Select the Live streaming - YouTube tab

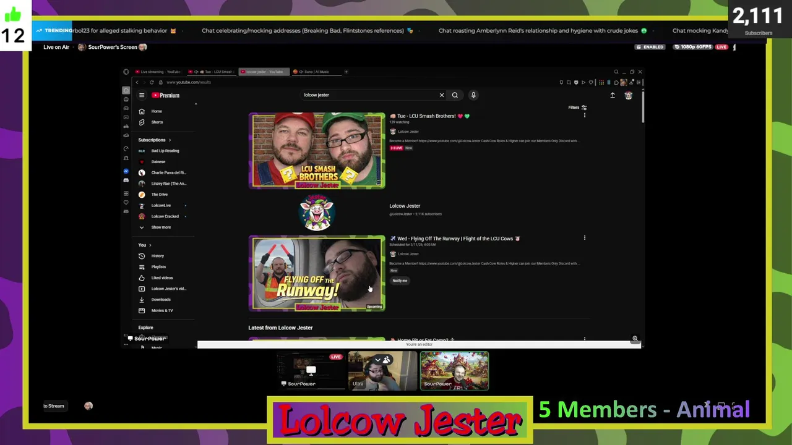[x=158, y=72]
